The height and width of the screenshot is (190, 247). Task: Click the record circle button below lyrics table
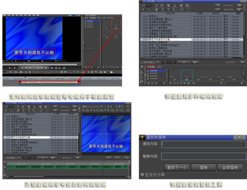pos(184,62)
